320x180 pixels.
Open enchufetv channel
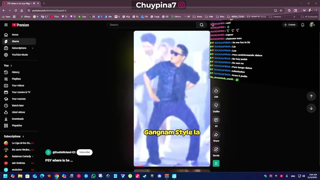tap(19, 170)
